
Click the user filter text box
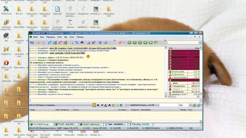click(x=169, y=105)
